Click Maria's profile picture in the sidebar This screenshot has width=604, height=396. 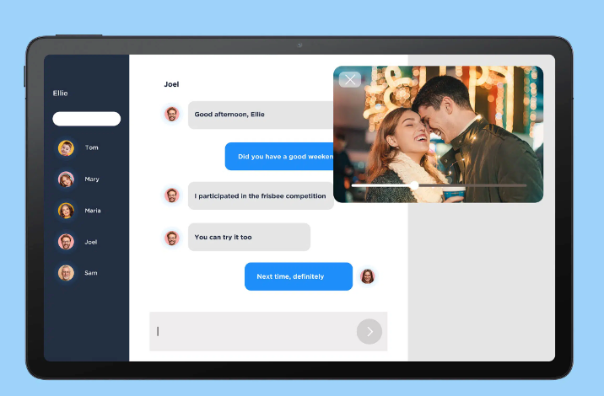tap(66, 211)
